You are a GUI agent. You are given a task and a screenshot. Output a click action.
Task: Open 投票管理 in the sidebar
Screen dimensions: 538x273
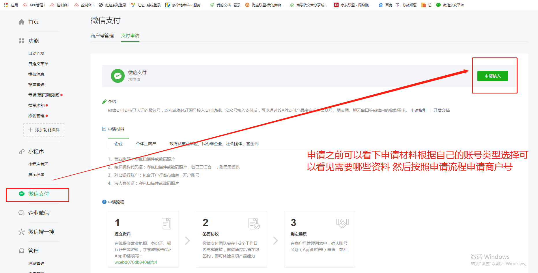pos(36,85)
